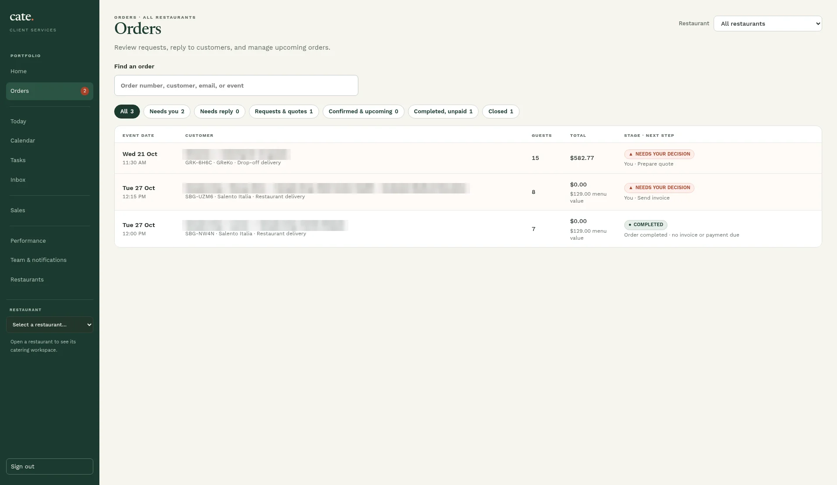Click order SBG-UZM6 Salento Italia text
The width and height of the screenshot is (837, 485).
point(245,197)
